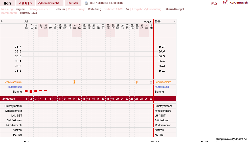Click the Minus-8-Regel value
Image resolution: width=248 pixels, height=142 pixels.
click(x=175, y=9)
